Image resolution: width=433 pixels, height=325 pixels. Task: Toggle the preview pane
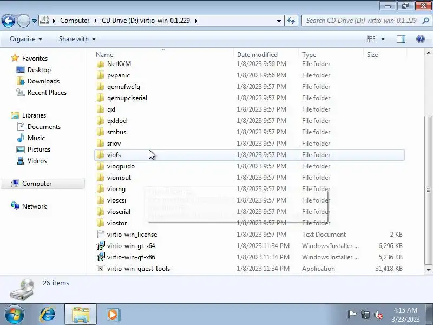pos(401,39)
